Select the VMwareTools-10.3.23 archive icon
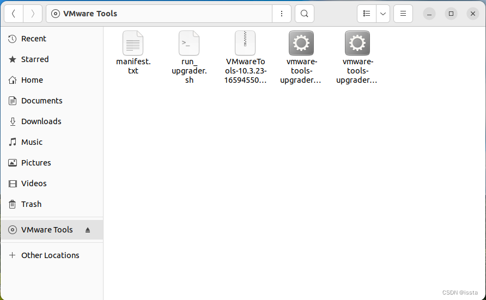This screenshot has width=486, height=300. pyautogui.click(x=245, y=43)
